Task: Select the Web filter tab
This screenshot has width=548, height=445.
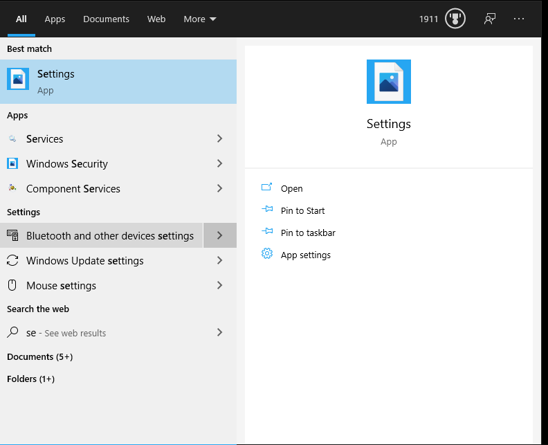Action: (x=156, y=19)
